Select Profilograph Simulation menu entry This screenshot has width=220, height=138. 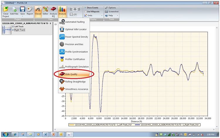[x=74, y=67]
